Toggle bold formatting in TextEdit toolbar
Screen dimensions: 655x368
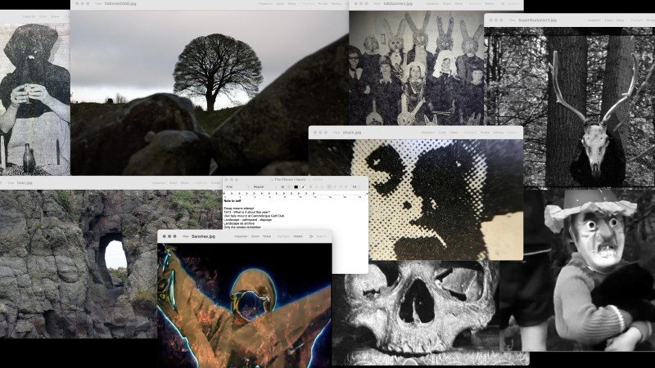(x=310, y=187)
